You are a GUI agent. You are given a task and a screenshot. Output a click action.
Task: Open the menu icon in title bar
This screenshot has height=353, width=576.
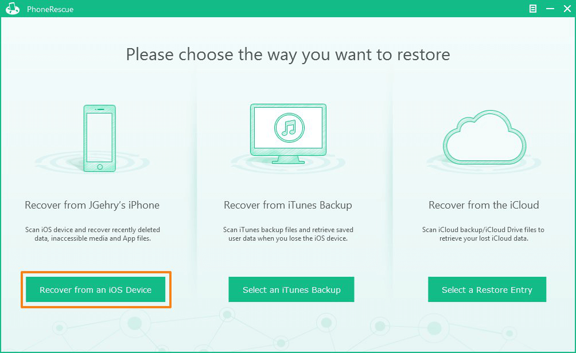coord(532,9)
